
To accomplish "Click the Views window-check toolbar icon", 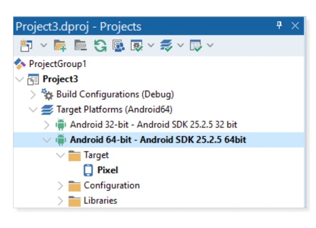I will (x=196, y=46).
